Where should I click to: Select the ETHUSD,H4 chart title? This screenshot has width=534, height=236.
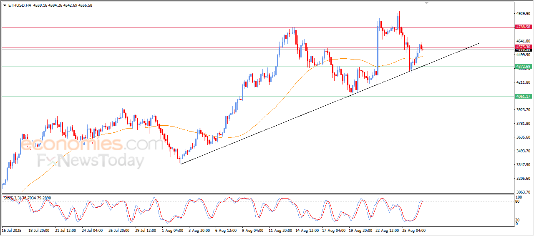pos(19,5)
